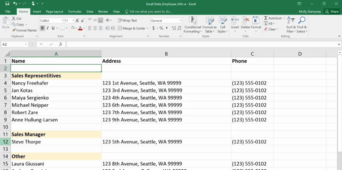The image size is (342, 170).
Task: Enable Wrap Text
Action: click(x=127, y=20)
